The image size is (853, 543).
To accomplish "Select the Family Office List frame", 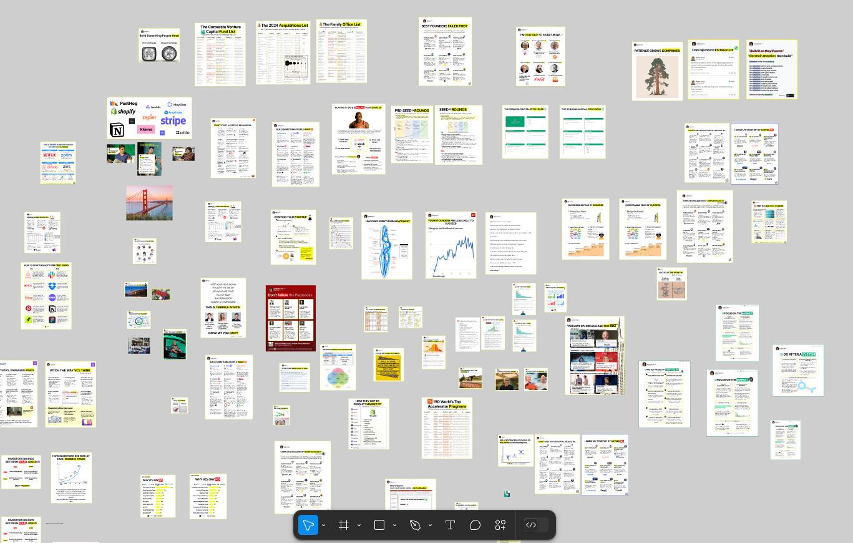I will [342, 51].
